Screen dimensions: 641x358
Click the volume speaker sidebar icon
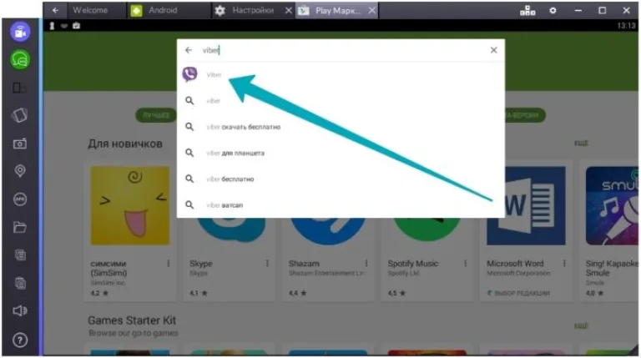click(x=20, y=310)
